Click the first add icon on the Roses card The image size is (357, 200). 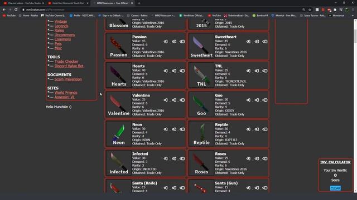(248, 158)
